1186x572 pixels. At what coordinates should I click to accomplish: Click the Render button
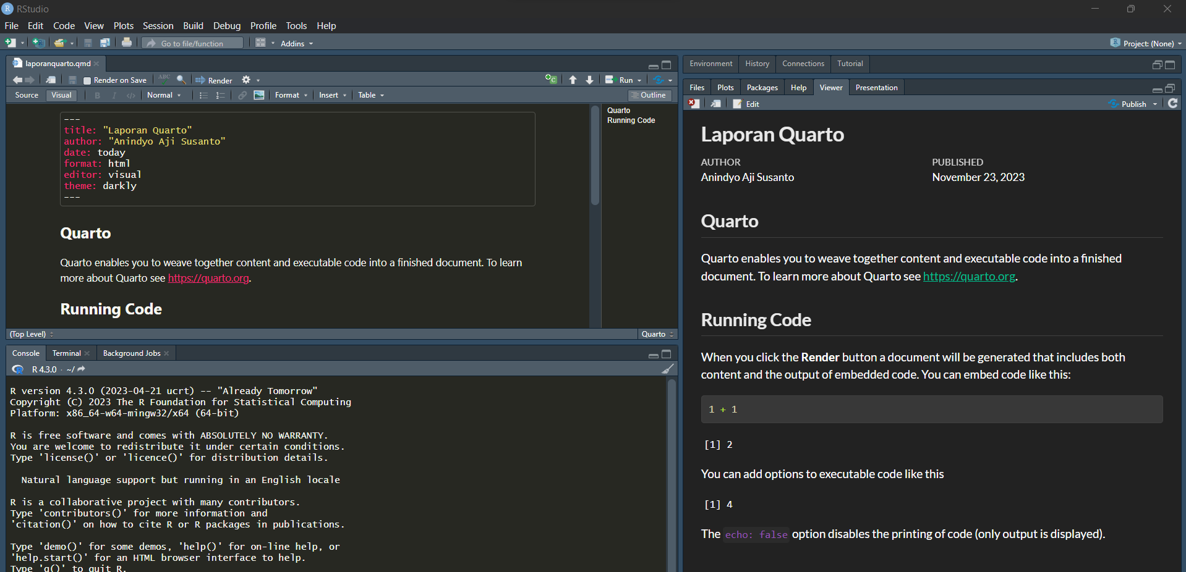click(x=214, y=80)
